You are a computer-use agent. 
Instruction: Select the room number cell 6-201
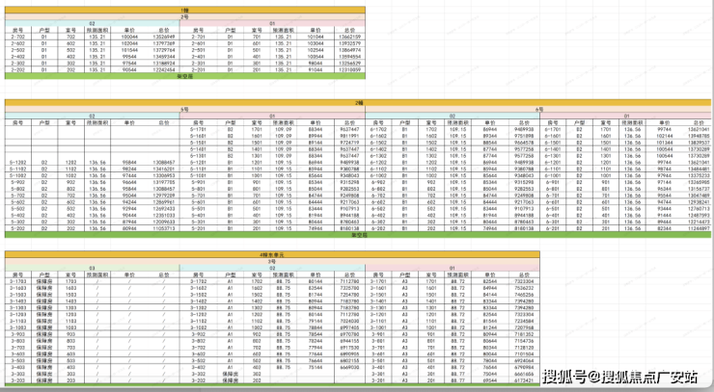tap(553, 228)
